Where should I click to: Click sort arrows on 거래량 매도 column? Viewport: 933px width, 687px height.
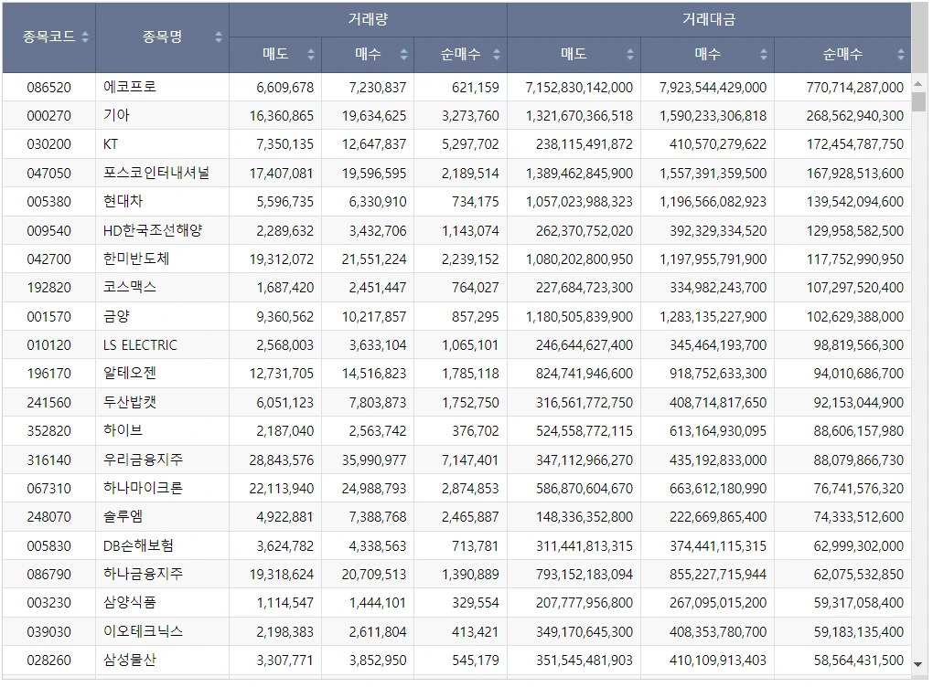pos(311,55)
